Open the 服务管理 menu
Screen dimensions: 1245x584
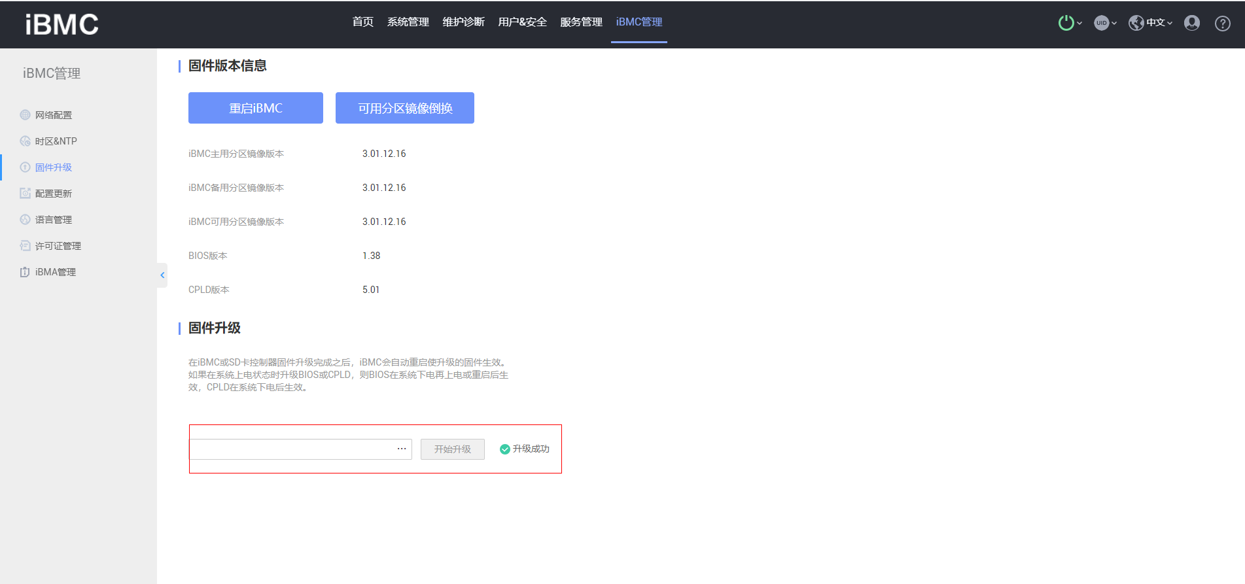(581, 22)
